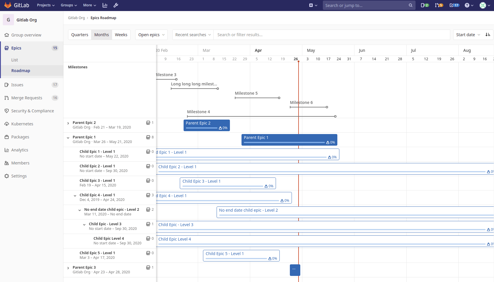Click the Parent Epic 1 progress bar
The height and width of the screenshot is (282, 494).
point(284,142)
